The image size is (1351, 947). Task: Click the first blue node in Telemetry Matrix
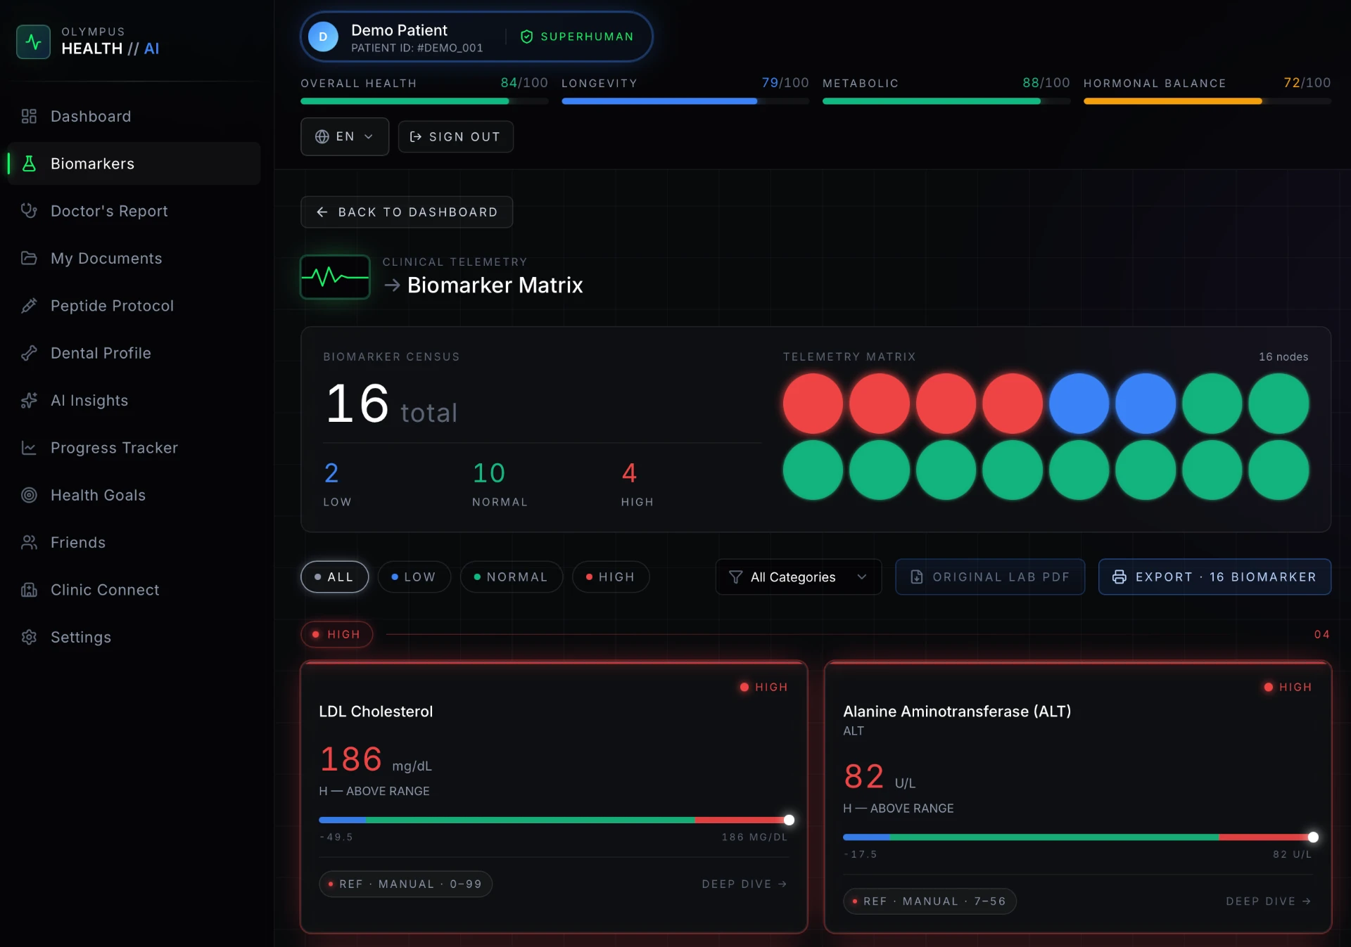pos(1079,404)
